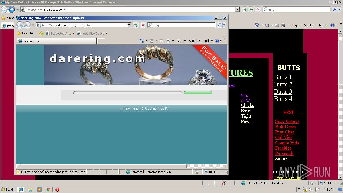Viewport: 343px width, 193px height.
Task: Click Print icon in darering.com command bar
Action: click(x=168, y=41)
